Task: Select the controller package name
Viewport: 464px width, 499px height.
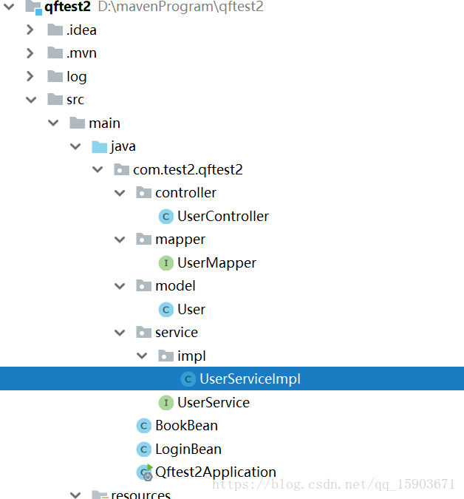Action: 185,193
